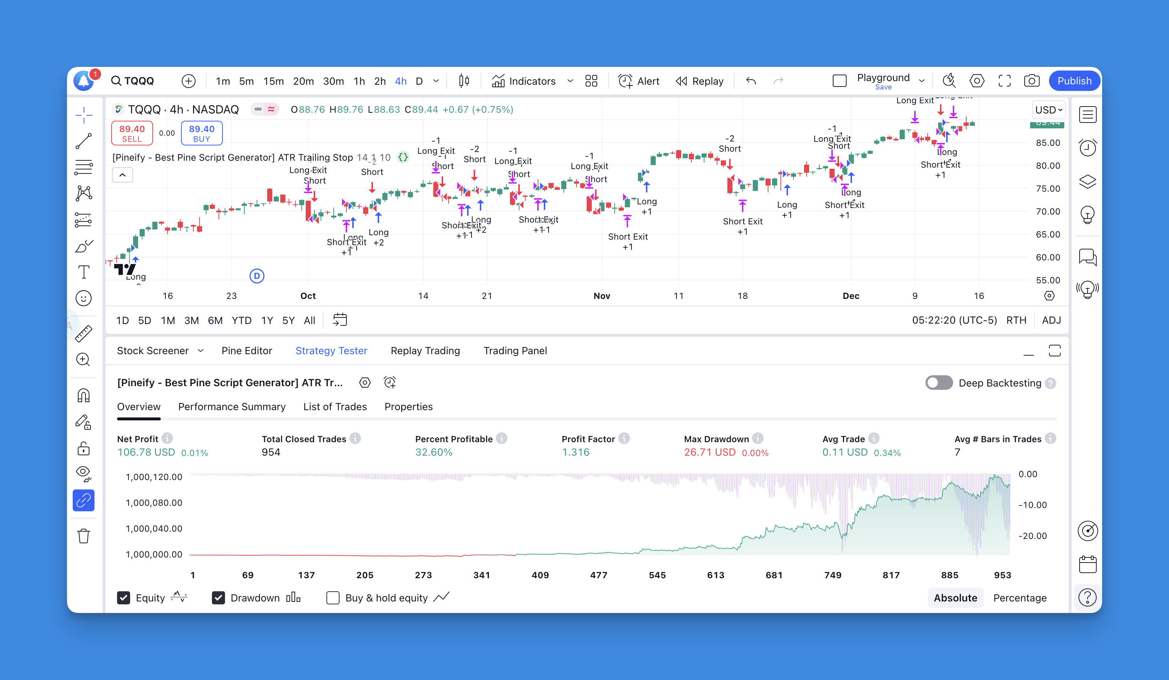Screen dimensions: 1169x680
Task: Switch to the Replay Trading tab
Action: [425, 351]
